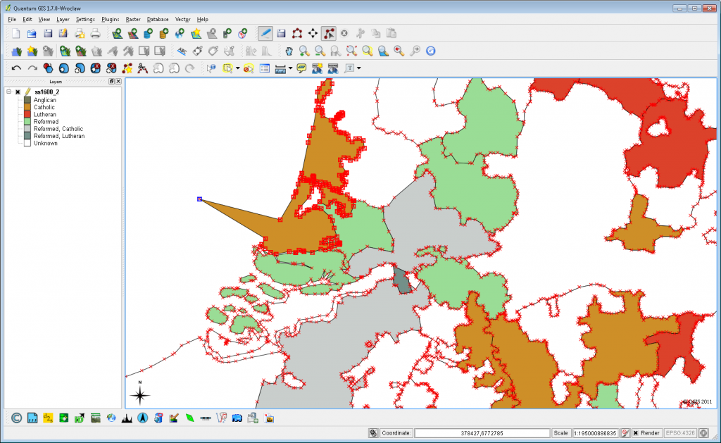721x443 pixels.
Task: Click the New Project icon
Action: coord(16,34)
